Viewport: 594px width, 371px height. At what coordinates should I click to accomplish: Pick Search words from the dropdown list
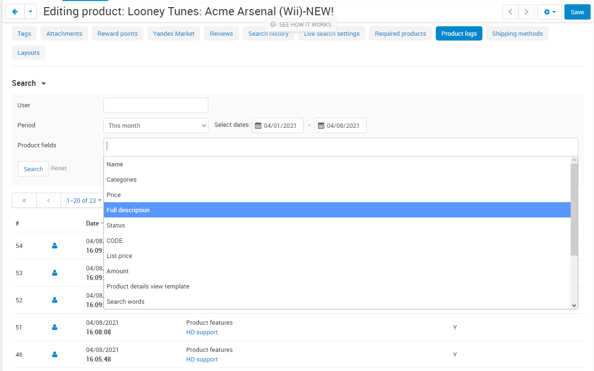(337, 302)
